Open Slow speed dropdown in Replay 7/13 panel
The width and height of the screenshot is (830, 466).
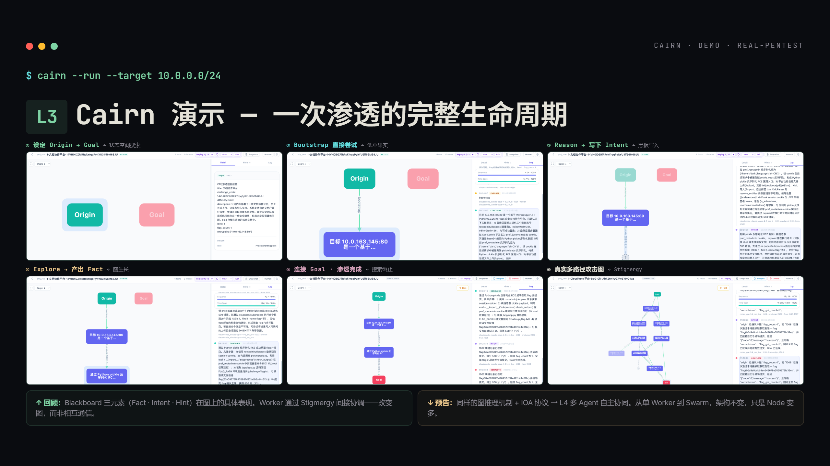pyautogui.click(x=748, y=155)
